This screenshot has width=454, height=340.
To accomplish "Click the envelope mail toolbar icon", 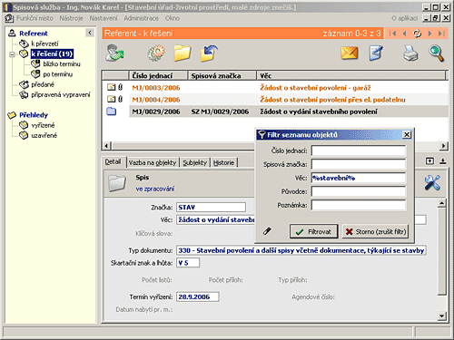I will [349, 53].
